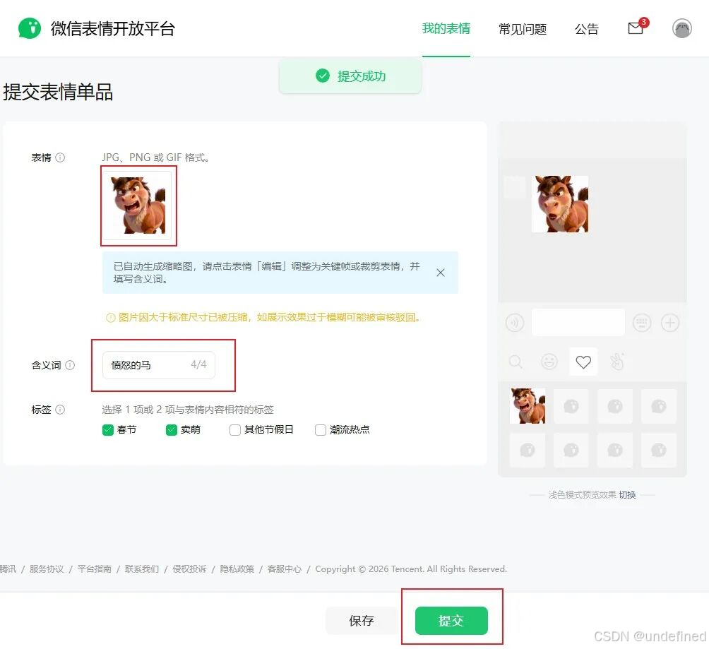Click the hand gesture sticker icon
The height and width of the screenshot is (649, 709).
tap(616, 362)
